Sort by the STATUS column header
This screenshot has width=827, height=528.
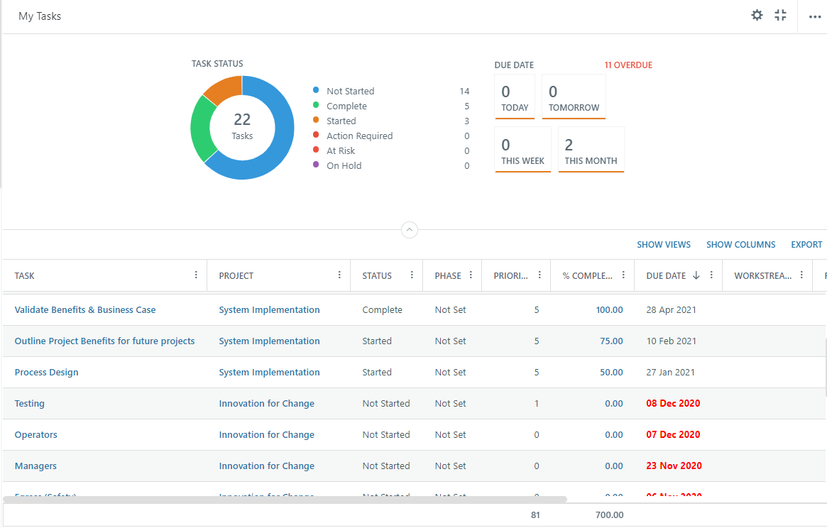pyautogui.click(x=377, y=276)
